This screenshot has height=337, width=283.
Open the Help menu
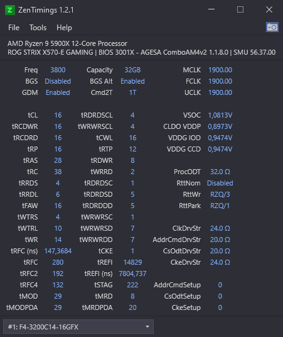pos(64,28)
